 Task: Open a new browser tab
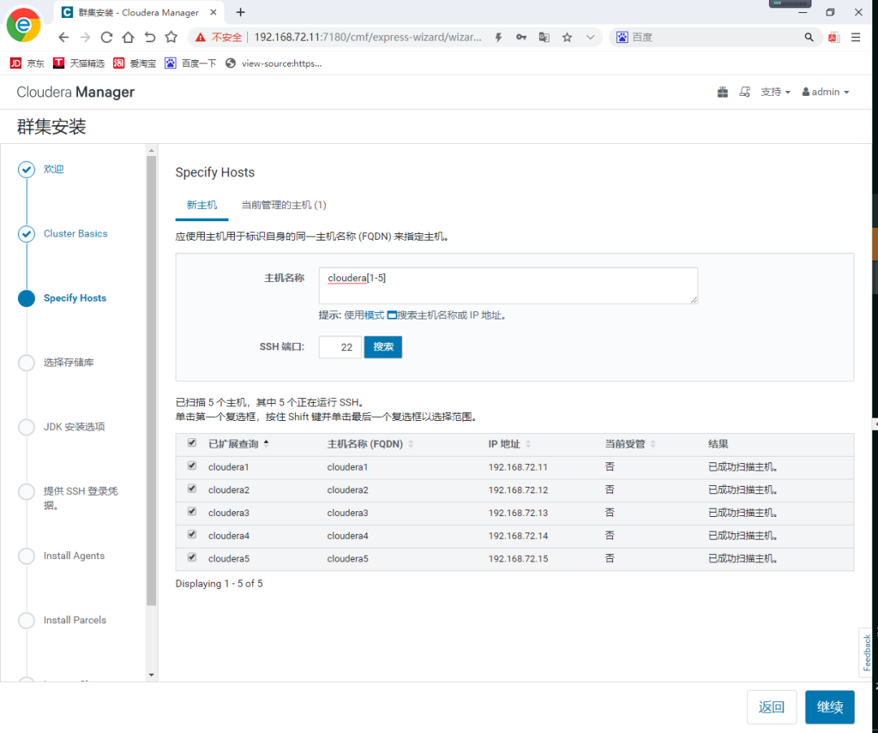(241, 12)
